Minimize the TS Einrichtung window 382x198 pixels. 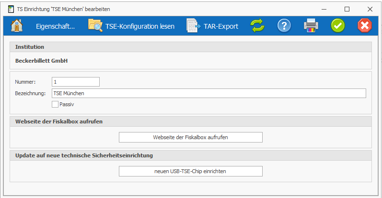point(324,9)
